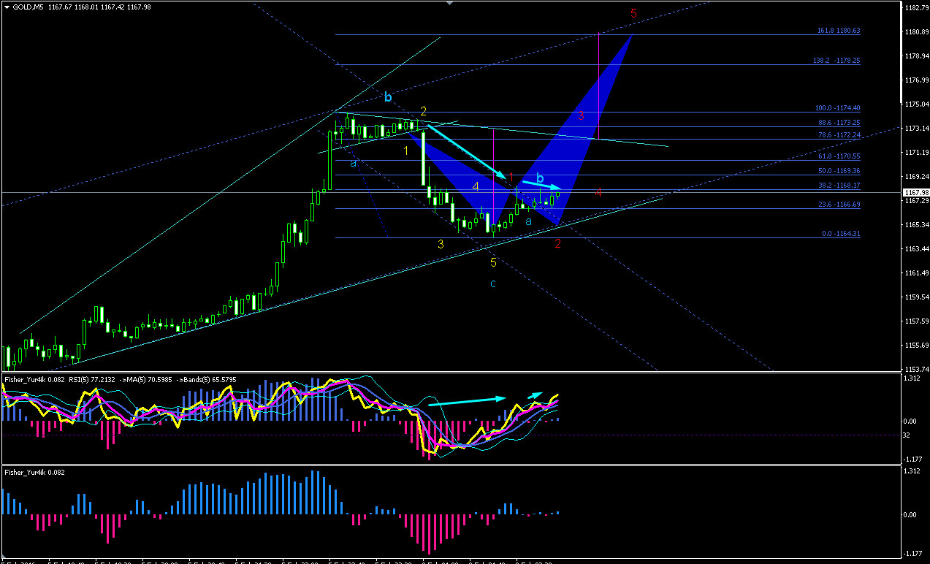The height and width of the screenshot is (564, 930).
Task: Select the 88.6 -1173.25 Fibonacci level label
Action: pos(838,123)
